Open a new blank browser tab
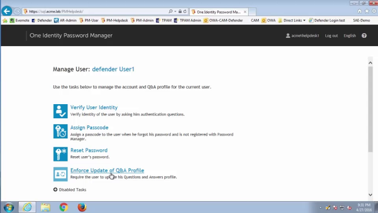The image size is (378, 213). [252, 12]
